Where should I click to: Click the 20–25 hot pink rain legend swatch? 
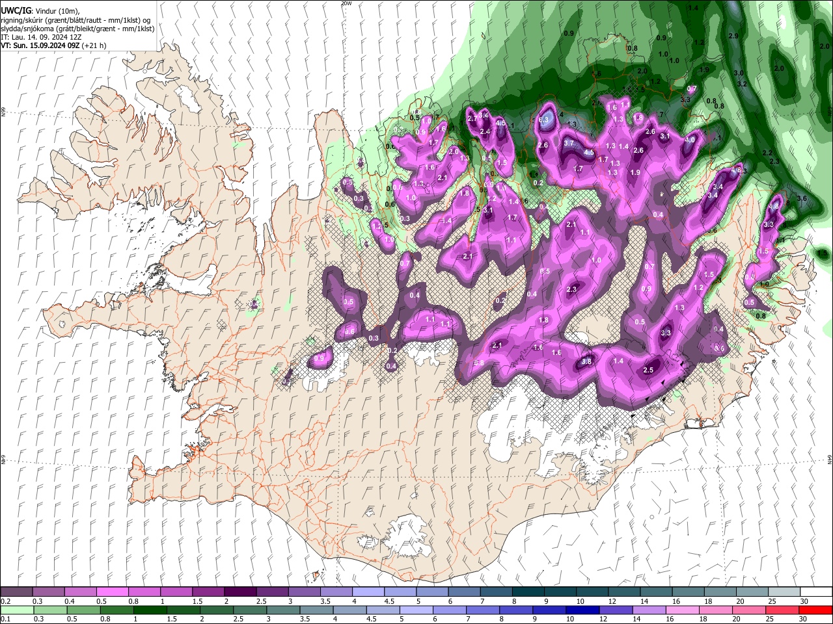click(748, 610)
